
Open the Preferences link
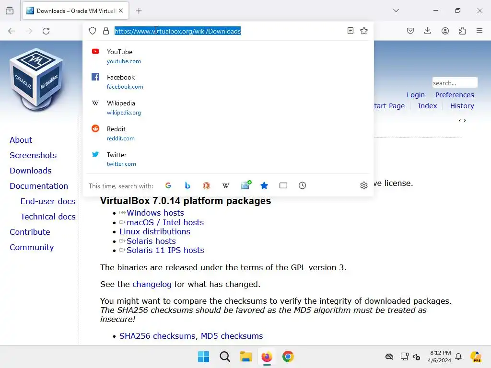tap(455, 95)
